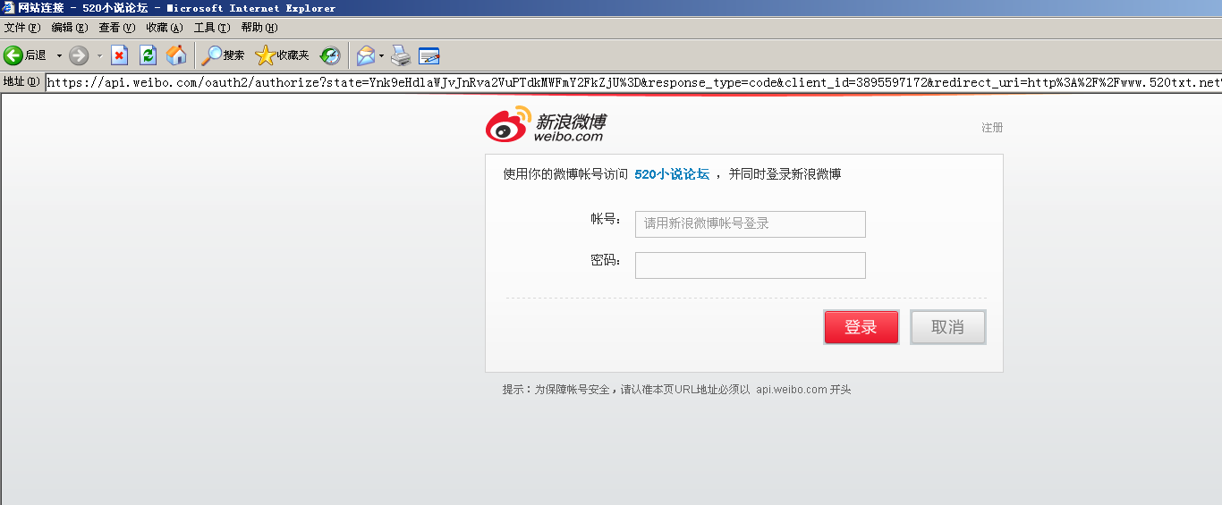
Task: Open the 查看(V) menu
Action: point(116,28)
